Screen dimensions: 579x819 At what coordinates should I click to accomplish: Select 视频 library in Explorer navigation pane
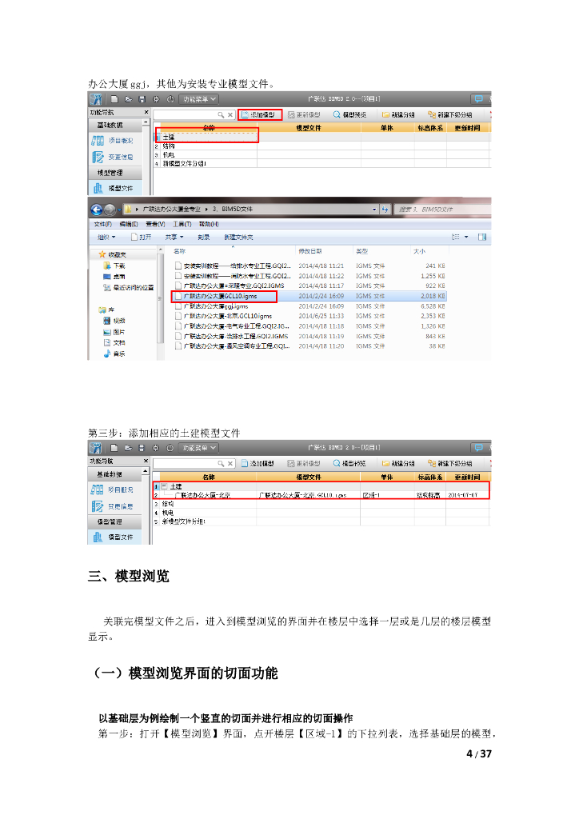115,321
